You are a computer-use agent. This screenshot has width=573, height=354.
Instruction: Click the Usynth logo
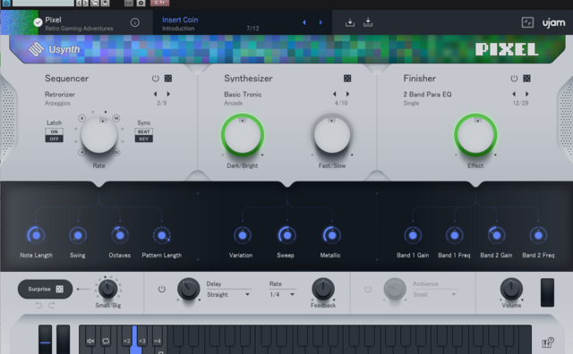point(55,49)
